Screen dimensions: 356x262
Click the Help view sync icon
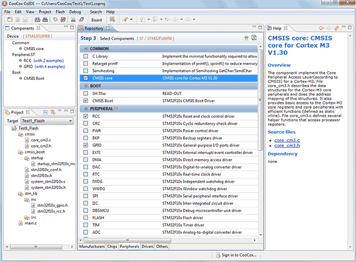point(336,28)
